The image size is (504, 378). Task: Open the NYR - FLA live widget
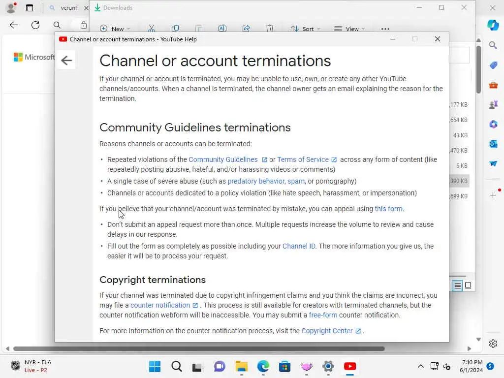31,366
